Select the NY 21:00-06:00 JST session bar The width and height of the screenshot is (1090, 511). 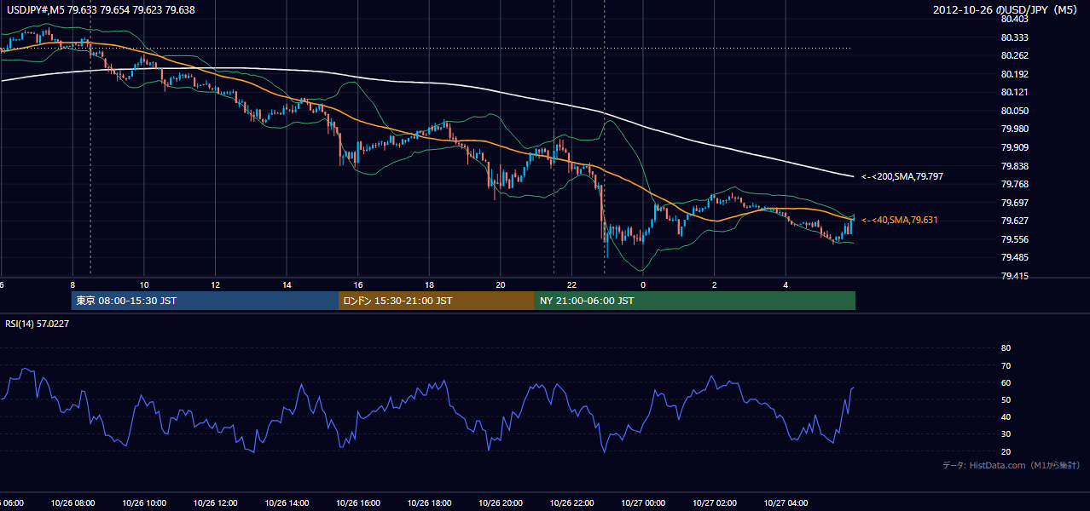click(x=695, y=301)
